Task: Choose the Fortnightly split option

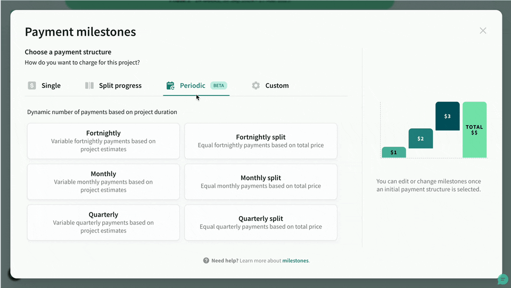Action: pos(261,141)
